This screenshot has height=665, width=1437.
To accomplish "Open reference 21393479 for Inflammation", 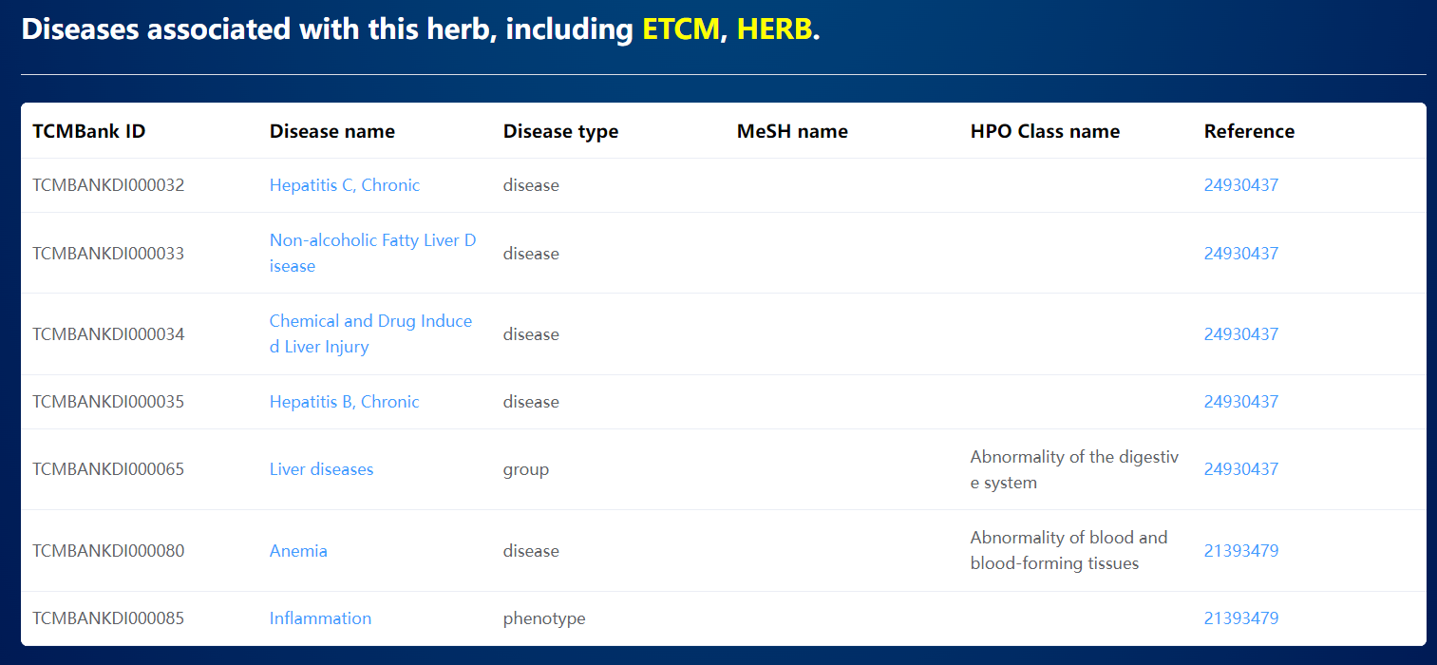I will (1241, 618).
